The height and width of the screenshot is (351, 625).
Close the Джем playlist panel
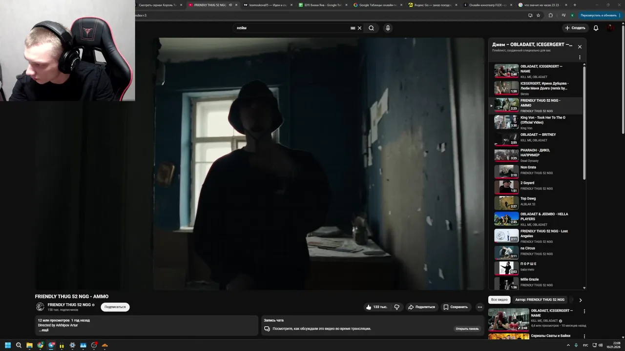tap(580, 47)
